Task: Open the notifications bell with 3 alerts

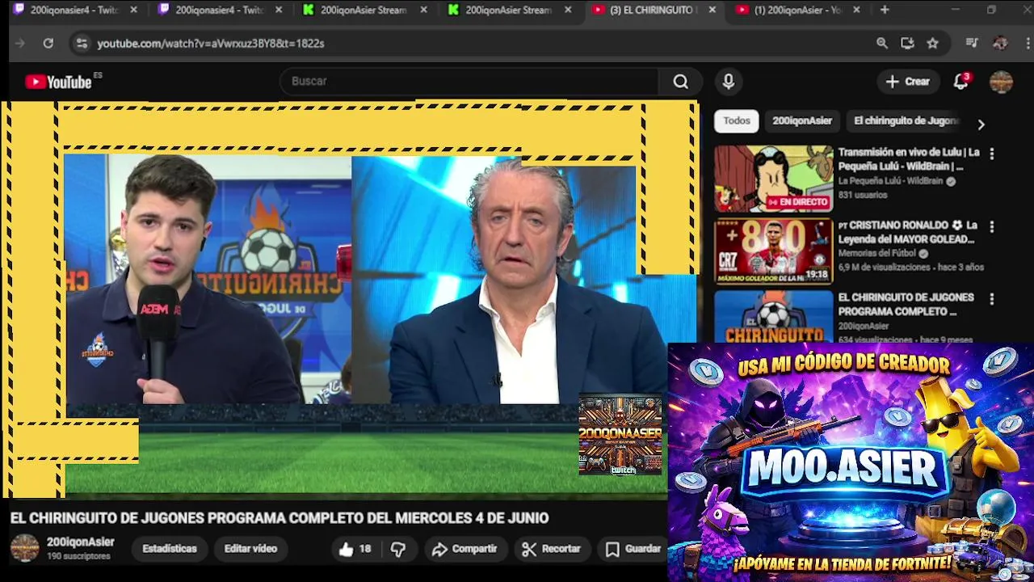Action: point(961,81)
